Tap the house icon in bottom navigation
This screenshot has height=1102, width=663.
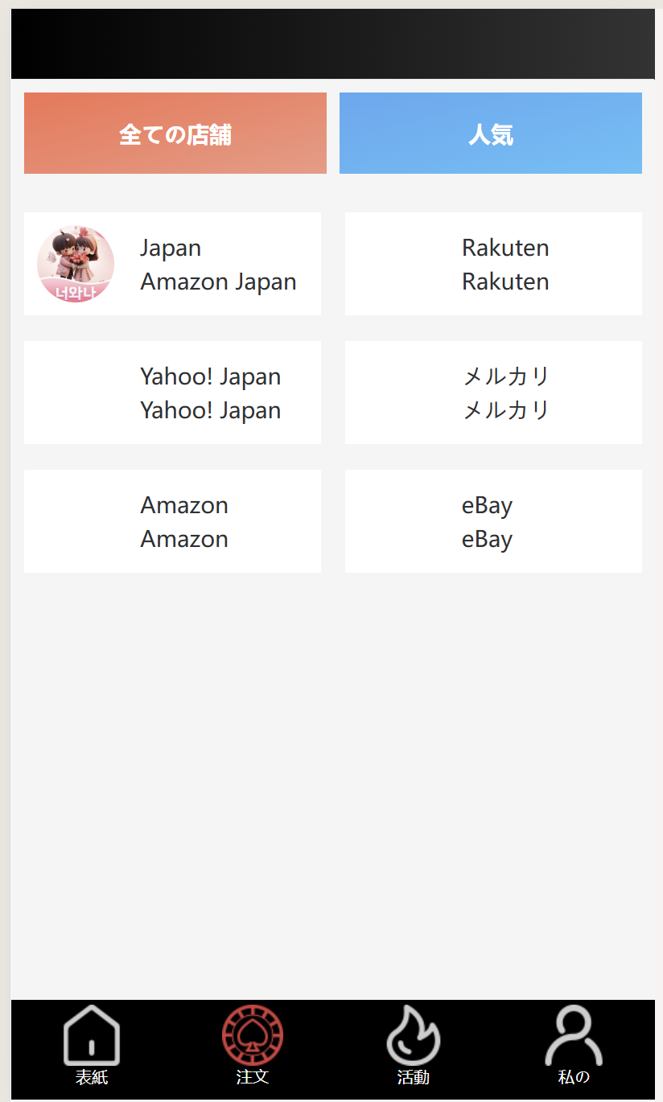point(92,1036)
